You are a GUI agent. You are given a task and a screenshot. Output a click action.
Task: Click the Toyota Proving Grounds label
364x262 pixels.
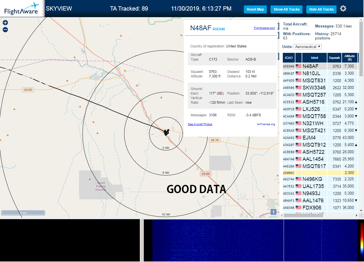101,186
